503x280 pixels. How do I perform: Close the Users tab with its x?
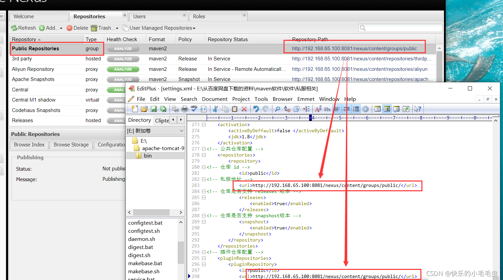tap(184, 15)
